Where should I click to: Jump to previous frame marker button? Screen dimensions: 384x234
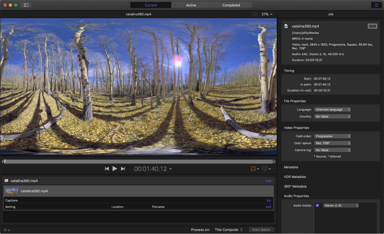point(107,169)
